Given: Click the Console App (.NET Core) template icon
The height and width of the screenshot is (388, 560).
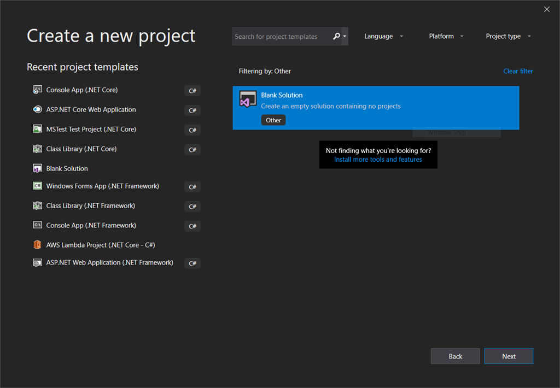Looking at the screenshot, I should pyautogui.click(x=37, y=90).
